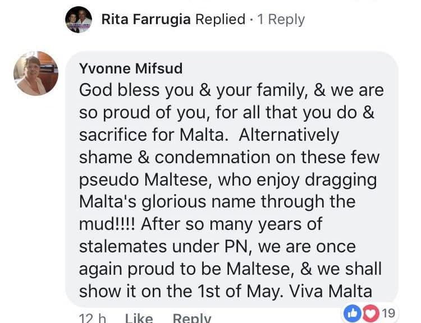Click the blue thumbs-up reaction icon
The image size is (421, 323).
tap(353, 313)
